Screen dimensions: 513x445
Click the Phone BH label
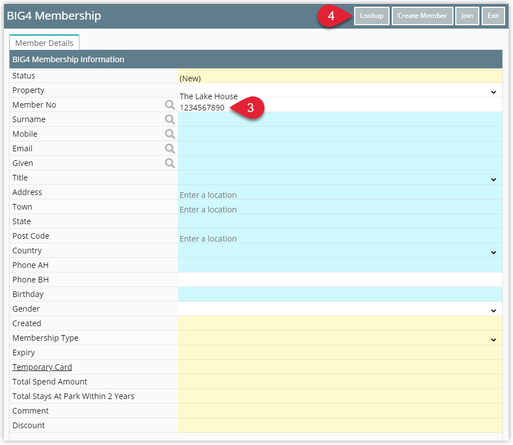30,280
